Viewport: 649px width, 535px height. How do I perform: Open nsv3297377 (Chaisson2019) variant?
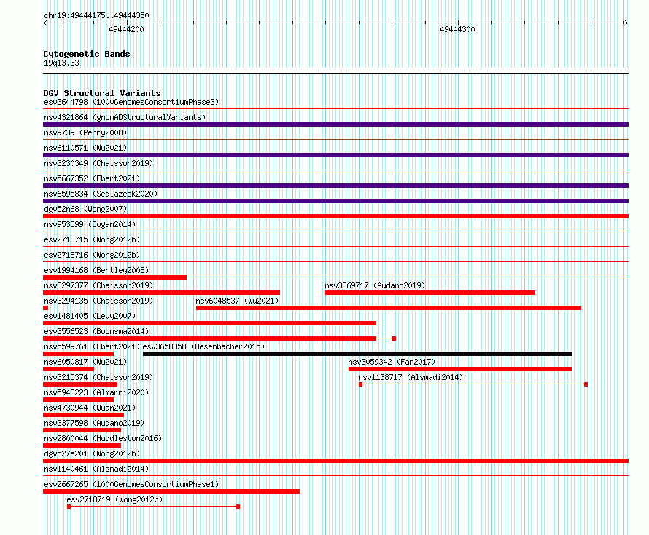coord(98,285)
